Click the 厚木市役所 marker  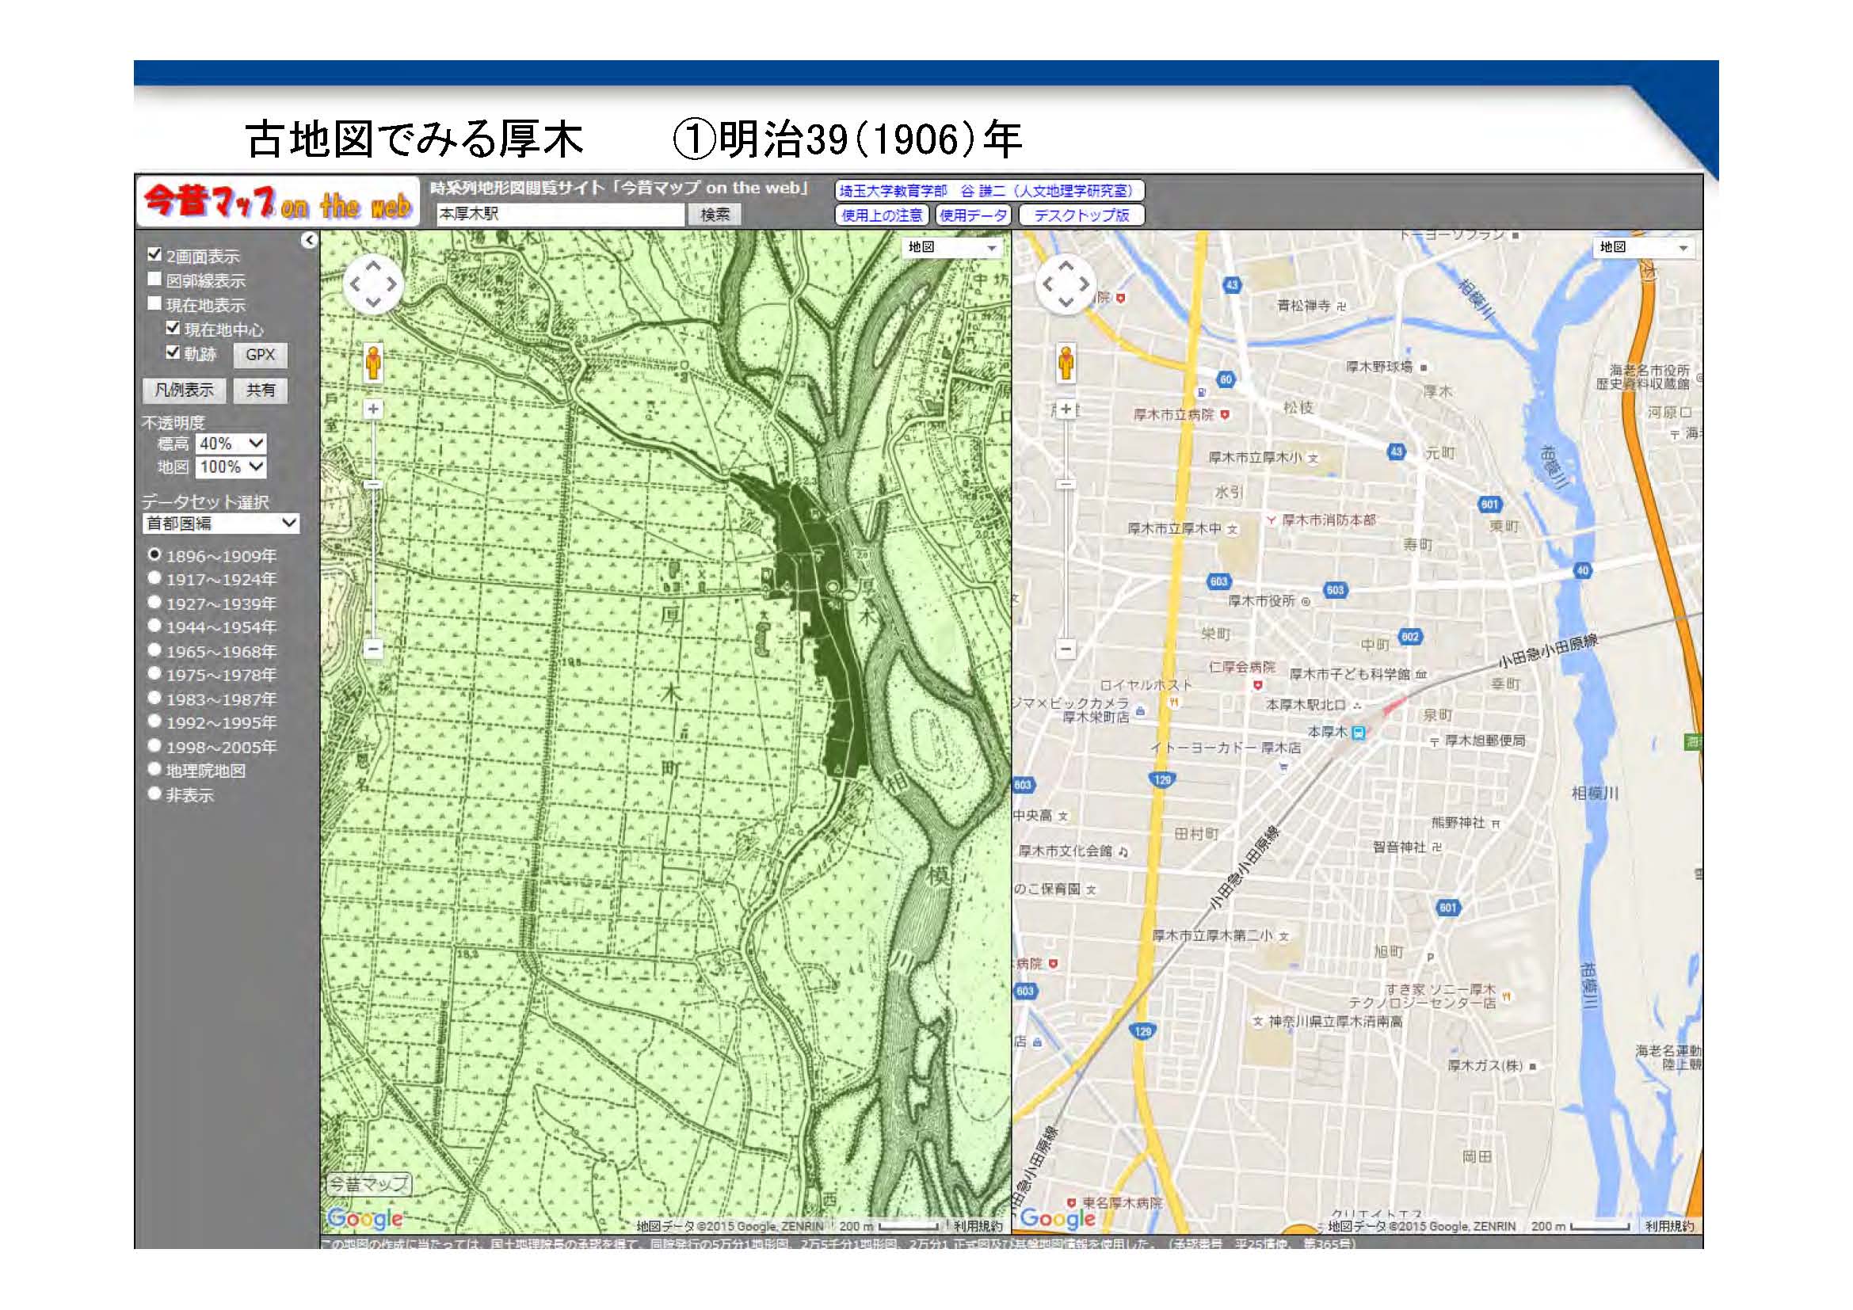coord(1305,601)
